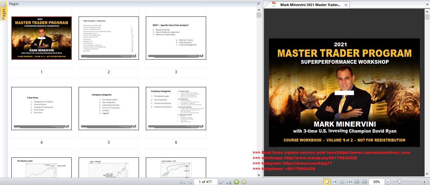Select the Lumber Liquidators chart thumbnail

pyautogui.click(x=176, y=168)
